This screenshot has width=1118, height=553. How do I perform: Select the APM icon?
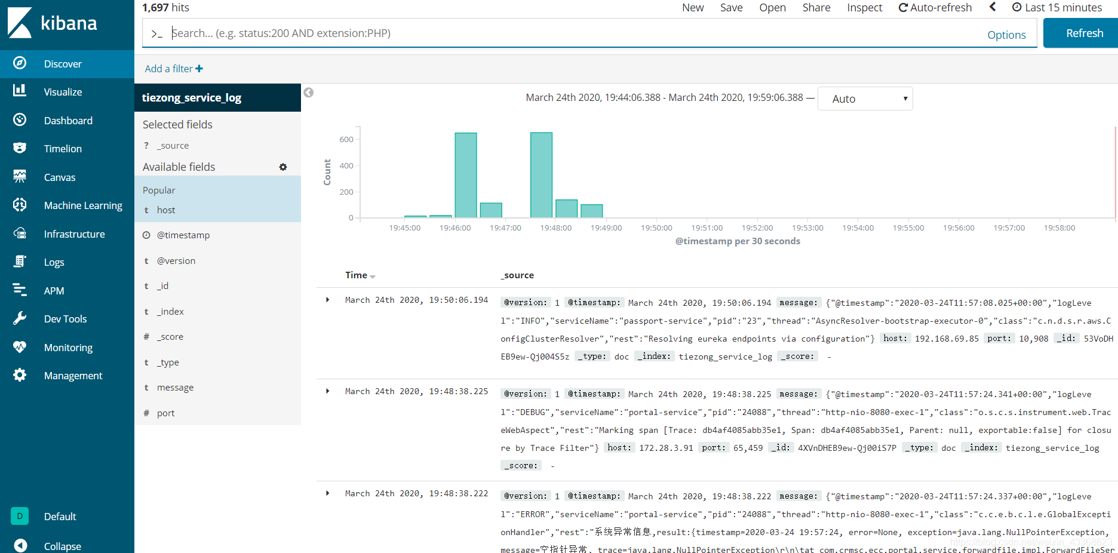(20, 290)
